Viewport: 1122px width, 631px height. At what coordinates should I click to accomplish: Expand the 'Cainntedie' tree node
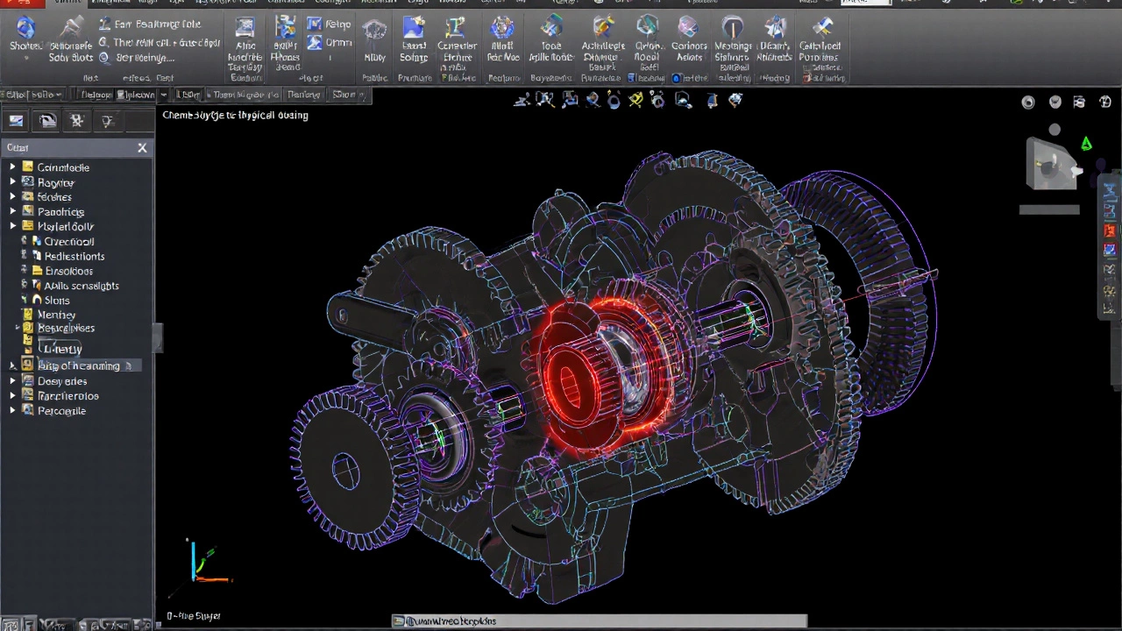tap(13, 167)
